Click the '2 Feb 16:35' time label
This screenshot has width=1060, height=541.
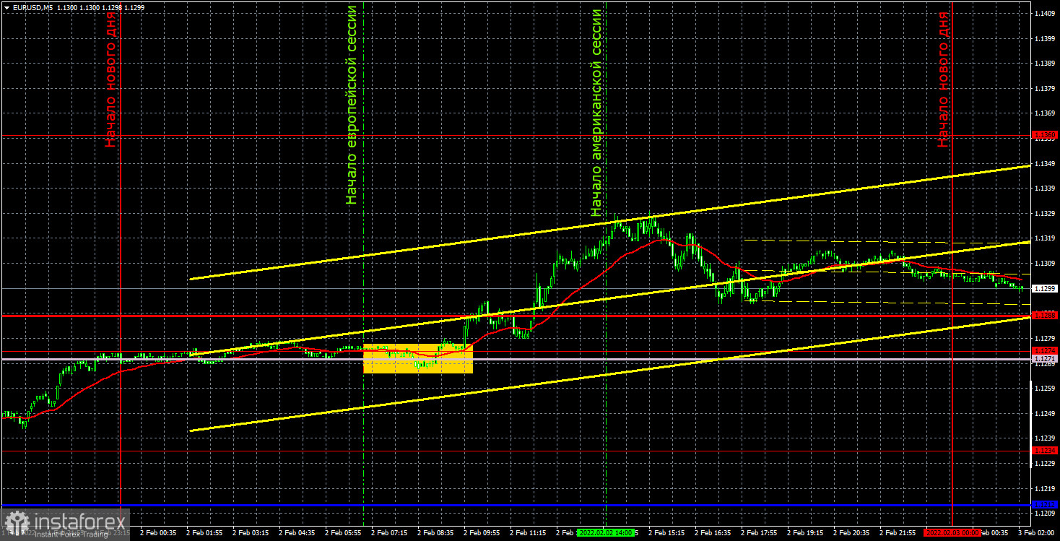[x=713, y=532]
